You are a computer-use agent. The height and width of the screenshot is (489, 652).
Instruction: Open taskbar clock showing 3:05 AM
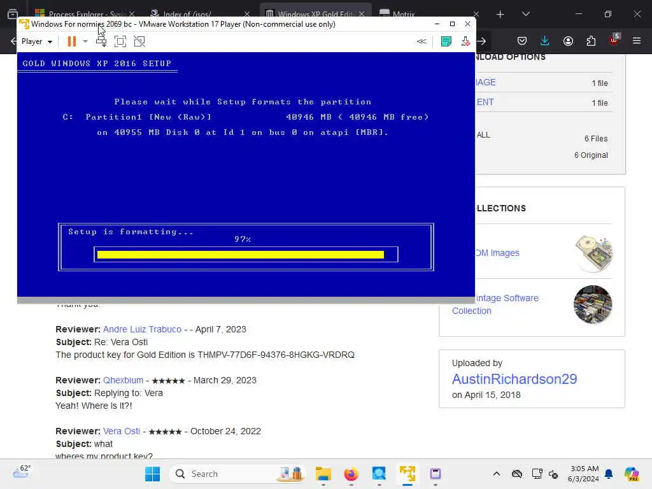point(584,474)
